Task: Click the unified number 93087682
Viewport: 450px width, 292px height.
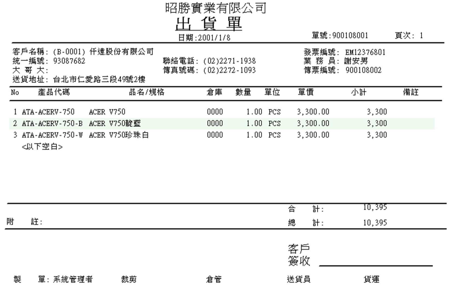Action: click(69, 61)
